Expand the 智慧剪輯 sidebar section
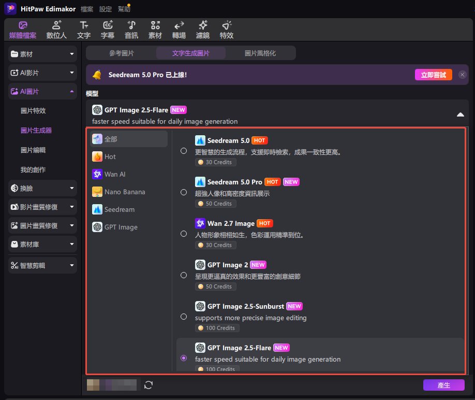Viewport: 475px width, 400px height. (43, 265)
